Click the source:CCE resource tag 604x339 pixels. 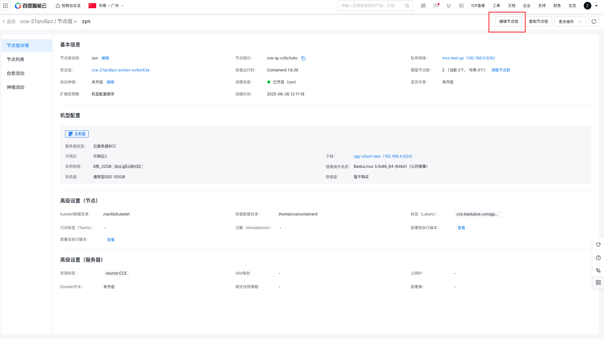(x=116, y=273)
